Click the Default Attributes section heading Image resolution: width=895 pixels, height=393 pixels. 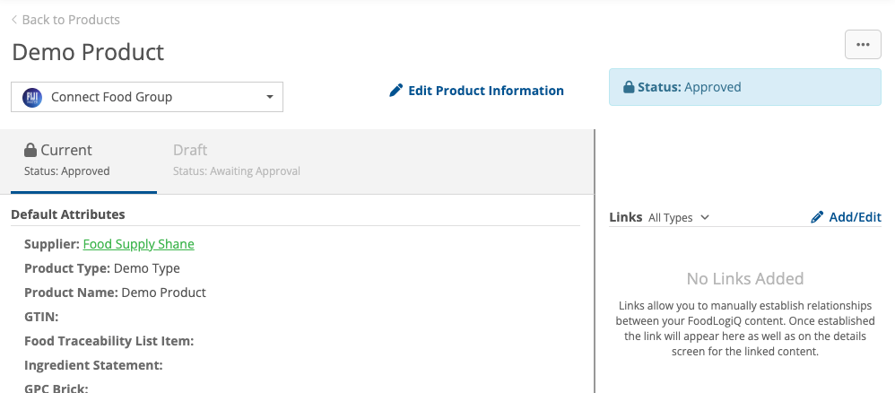[x=68, y=214]
